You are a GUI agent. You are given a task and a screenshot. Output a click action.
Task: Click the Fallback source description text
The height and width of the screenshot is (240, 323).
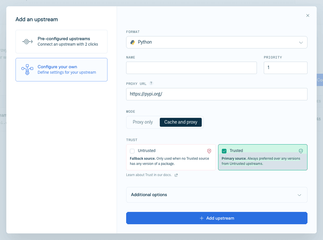pos(169,161)
